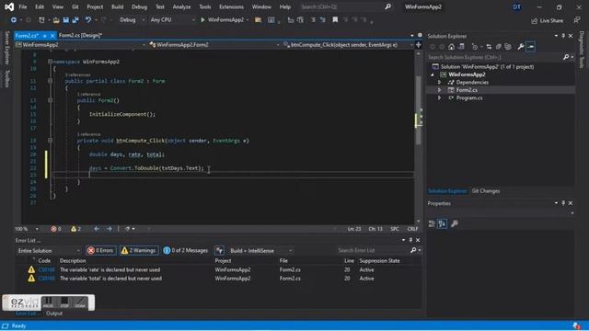Sort Error List by Line column
Image resolution: width=589 pixels, height=331 pixels.
(x=349, y=260)
